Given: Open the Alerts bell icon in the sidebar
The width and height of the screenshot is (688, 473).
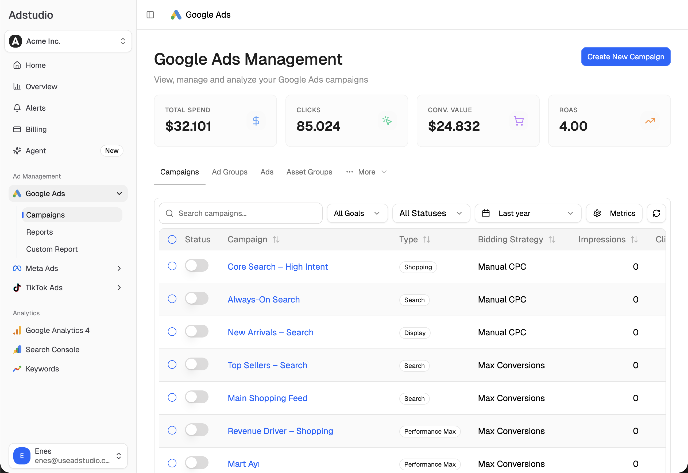Looking at the screenshot, I should [17, 108].
